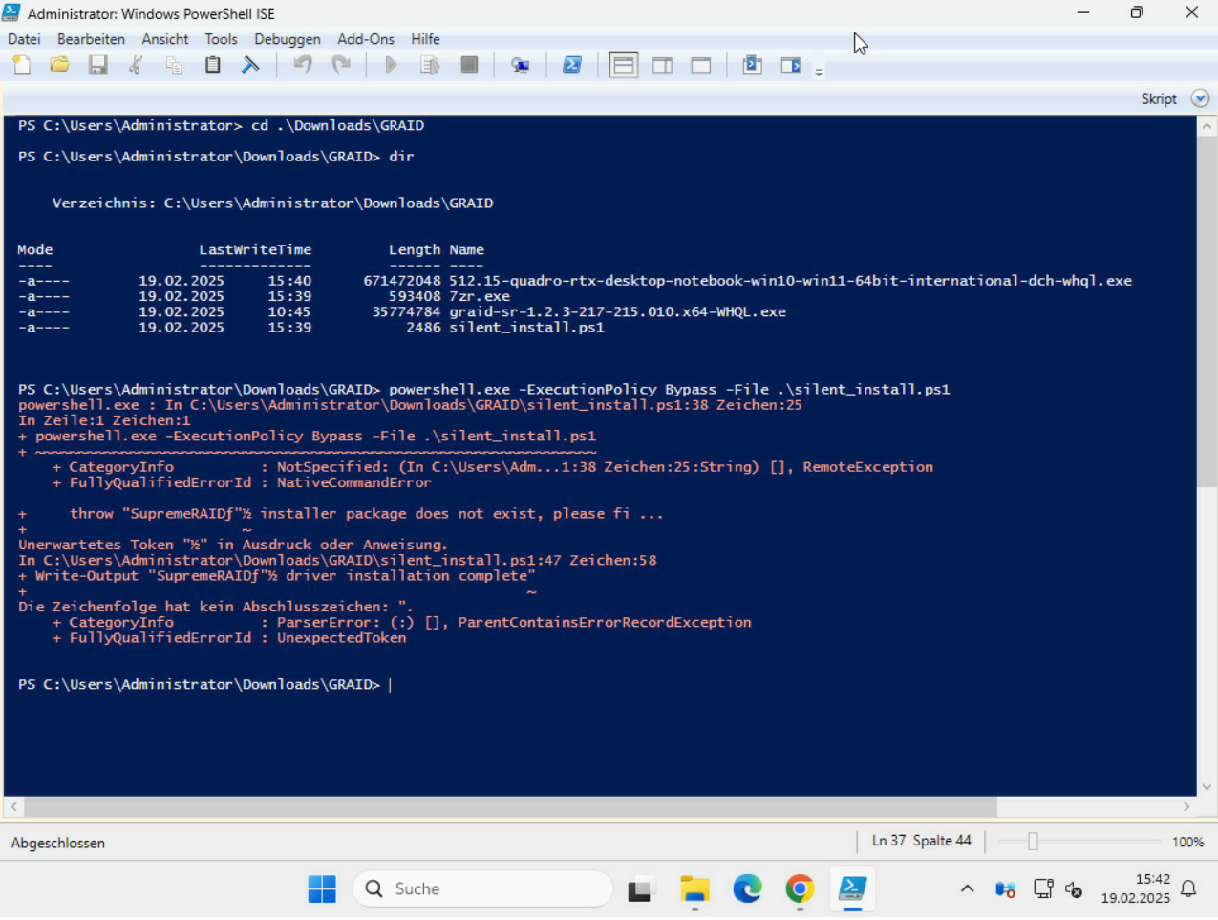The image size is (1218, 920).
Task: Open the Add-Ons menu
Action: point(365,39)
